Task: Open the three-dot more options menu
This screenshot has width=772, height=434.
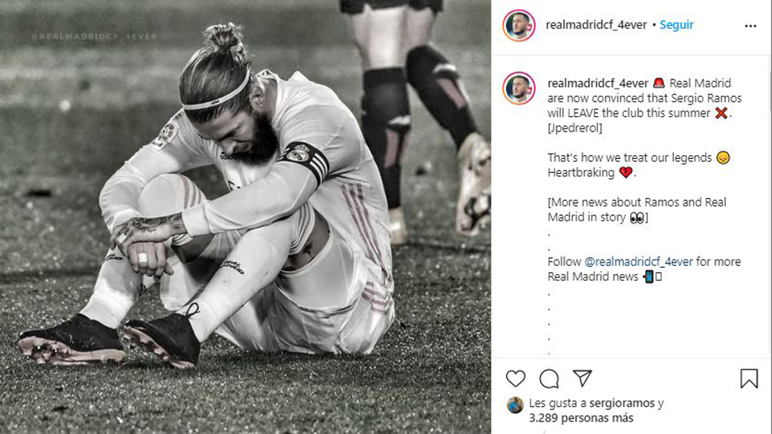Action: point(750,26)
